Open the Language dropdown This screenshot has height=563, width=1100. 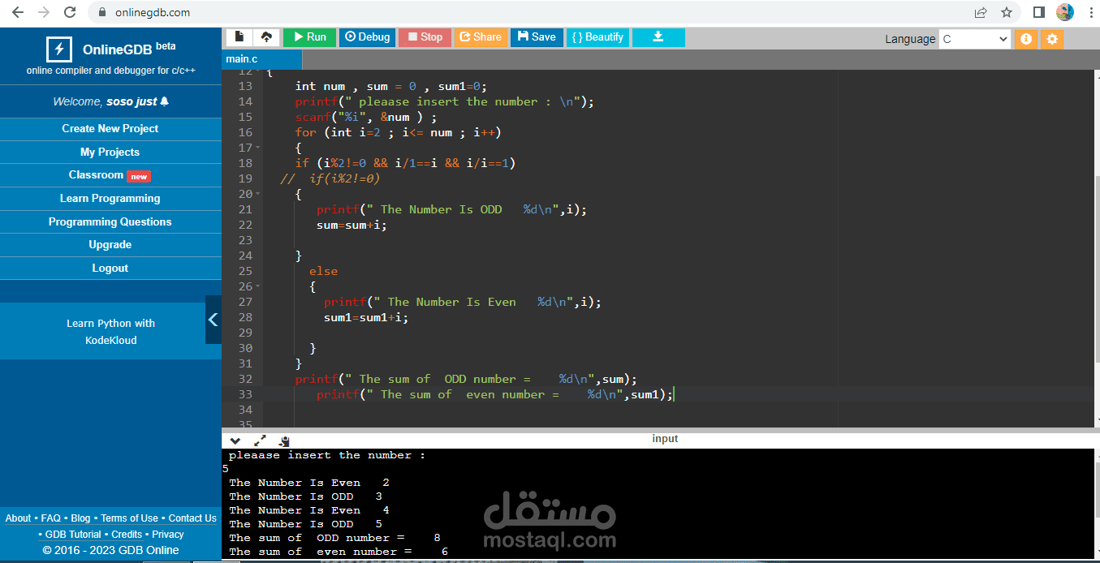(x=974, y=39)
